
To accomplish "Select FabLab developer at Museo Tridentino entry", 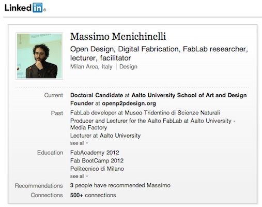I will 145,113.
